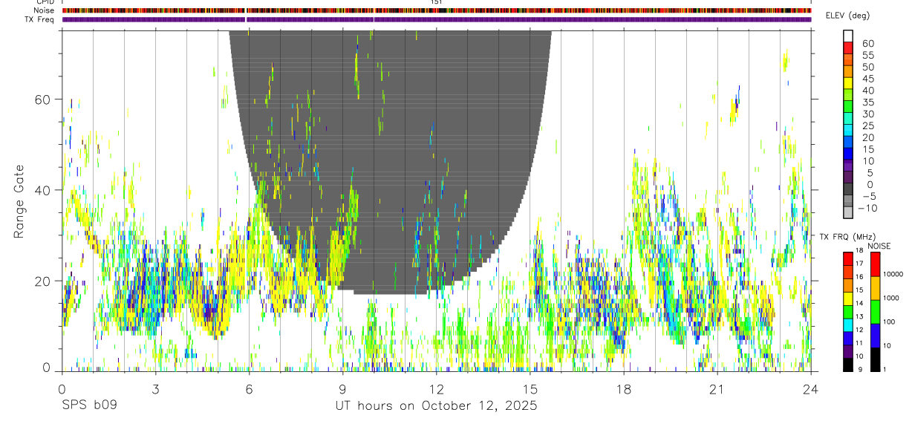Screen dimensions: 912x421
Task: Select x-axis tick label "9" under the plot
Action: (x=342, y=389)
